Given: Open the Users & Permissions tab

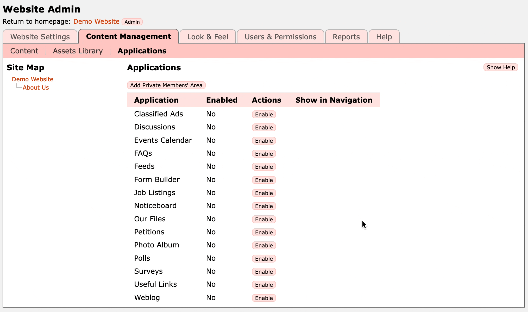Looking at the screenshot, I should 280,37.
